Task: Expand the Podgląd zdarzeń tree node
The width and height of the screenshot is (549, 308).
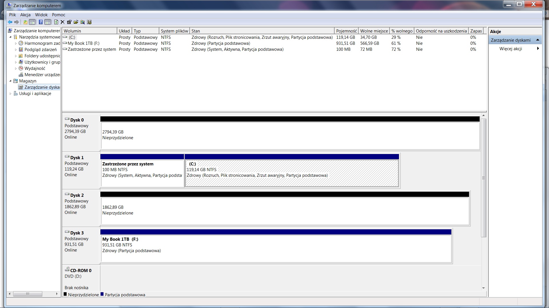Action: (x=16, y=50)
